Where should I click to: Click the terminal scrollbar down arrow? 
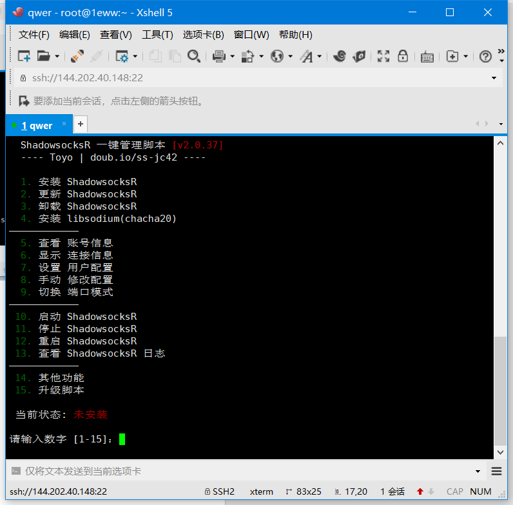pos(500,452)
